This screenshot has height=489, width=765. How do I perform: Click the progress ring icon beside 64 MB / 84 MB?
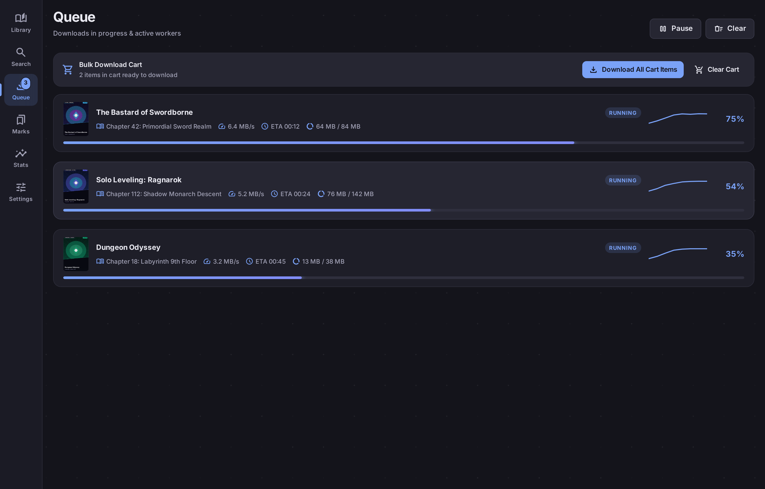(x=310, y=127)
